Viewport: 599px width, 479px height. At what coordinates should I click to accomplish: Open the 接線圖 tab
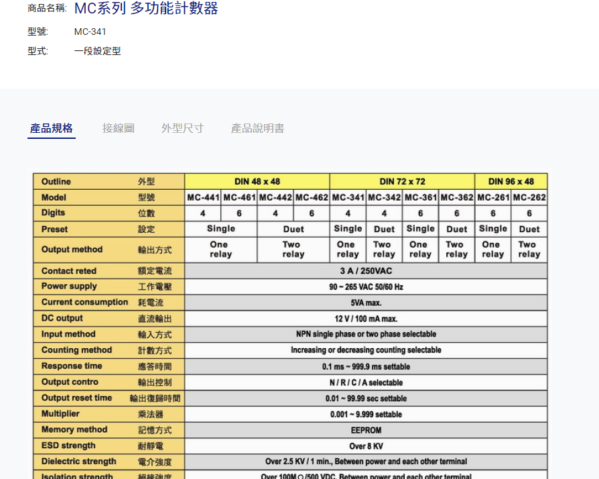(119, 129)
